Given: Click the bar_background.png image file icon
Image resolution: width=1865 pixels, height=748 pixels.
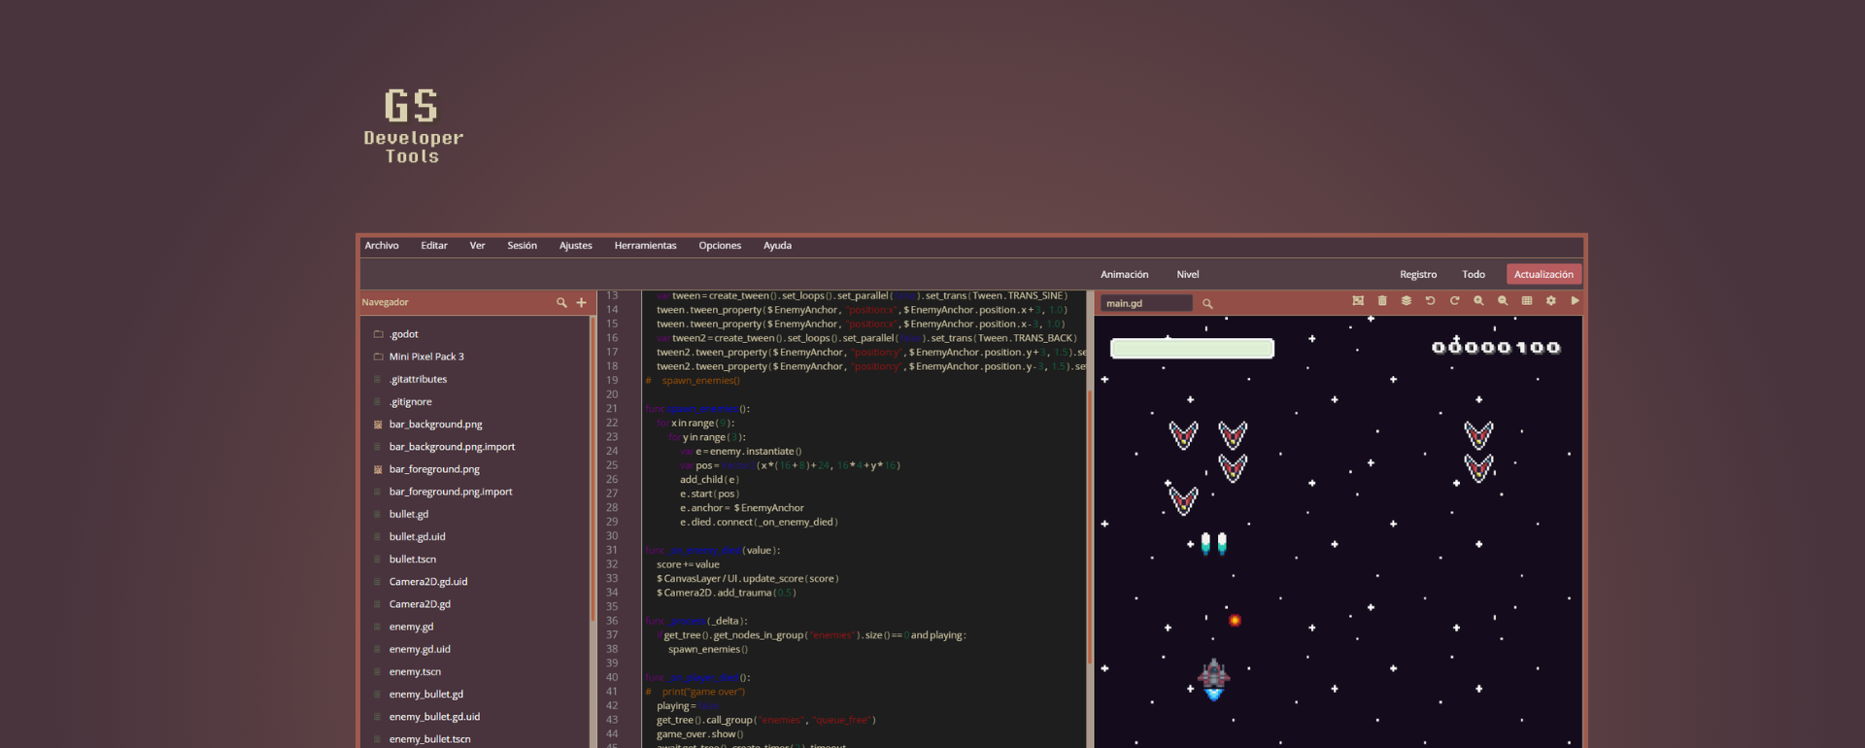Looking at the screenshot, I should 378,425.
